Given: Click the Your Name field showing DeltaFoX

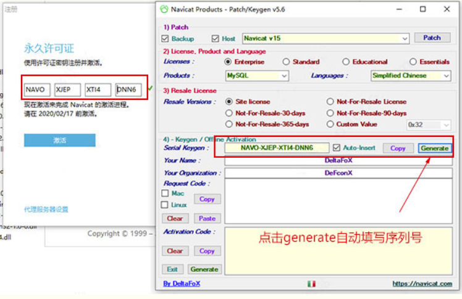Looking at the screenshot, I should 338,160.
